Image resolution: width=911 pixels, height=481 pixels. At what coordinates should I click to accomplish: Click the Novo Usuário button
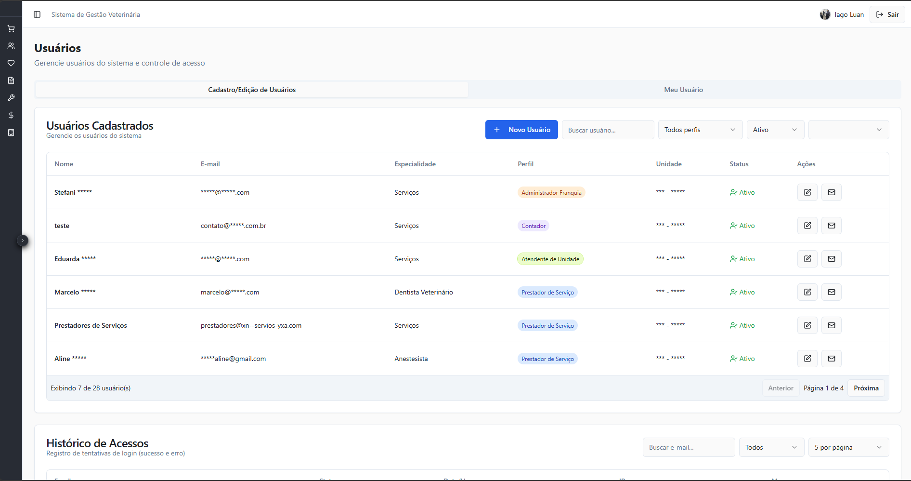click(x=521, y=130)
